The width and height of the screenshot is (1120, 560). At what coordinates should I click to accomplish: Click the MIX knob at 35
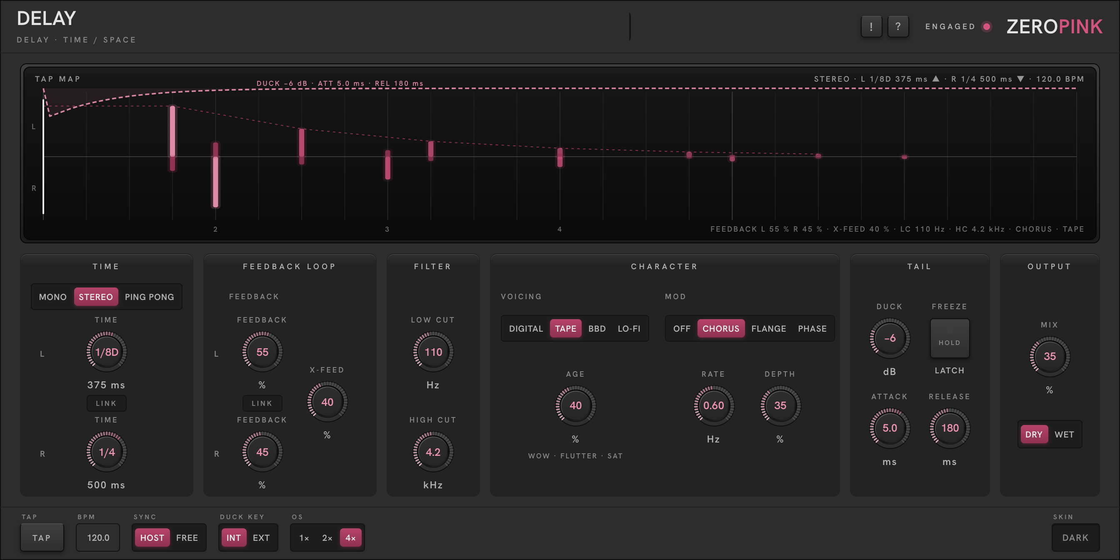[1050, 356]
